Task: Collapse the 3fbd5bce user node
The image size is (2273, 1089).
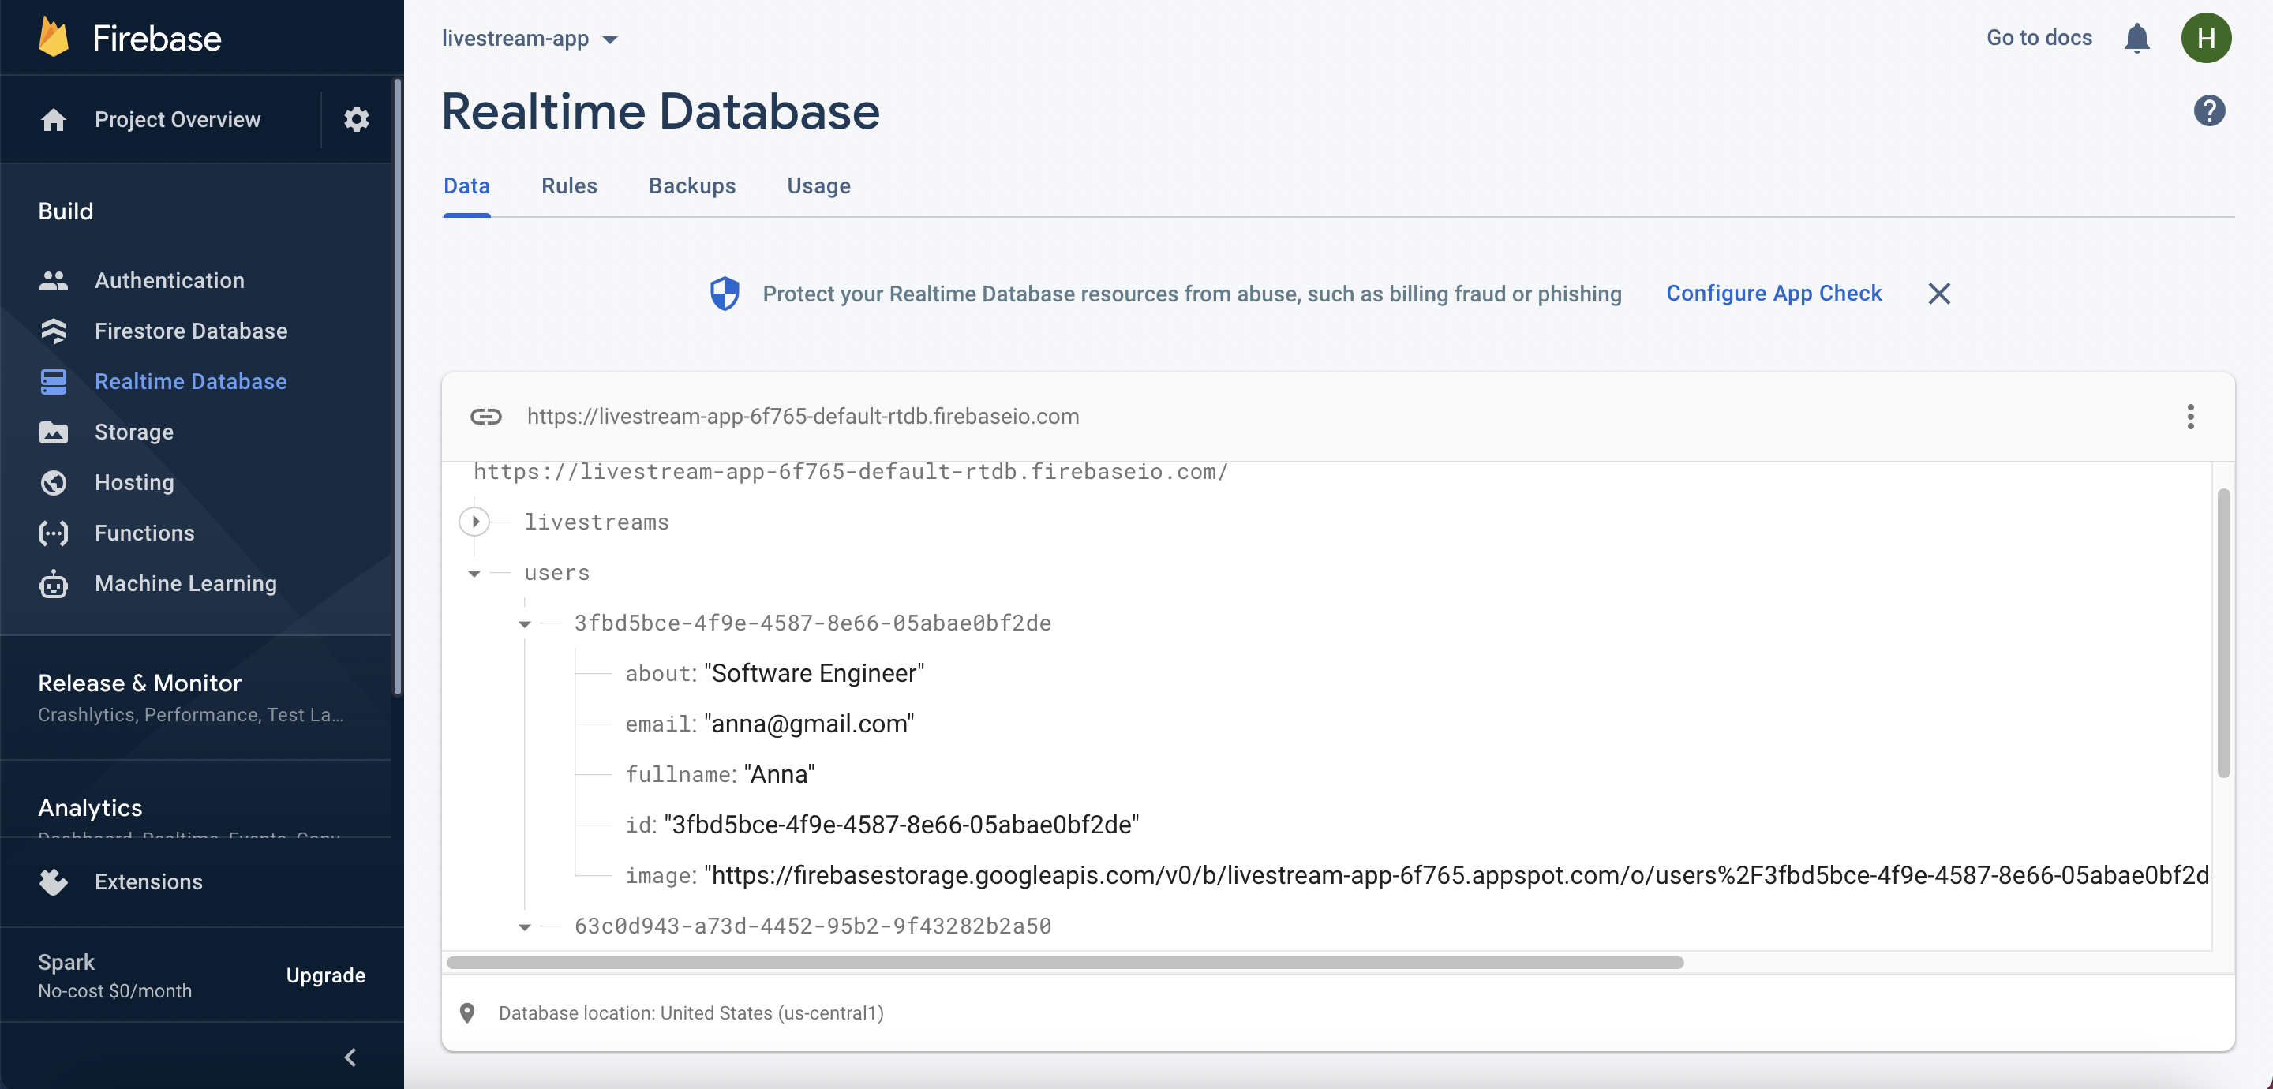Action: [524, 624]
